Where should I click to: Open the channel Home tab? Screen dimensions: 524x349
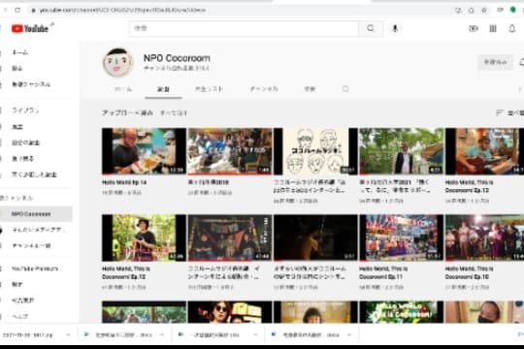tap(123, 89)
